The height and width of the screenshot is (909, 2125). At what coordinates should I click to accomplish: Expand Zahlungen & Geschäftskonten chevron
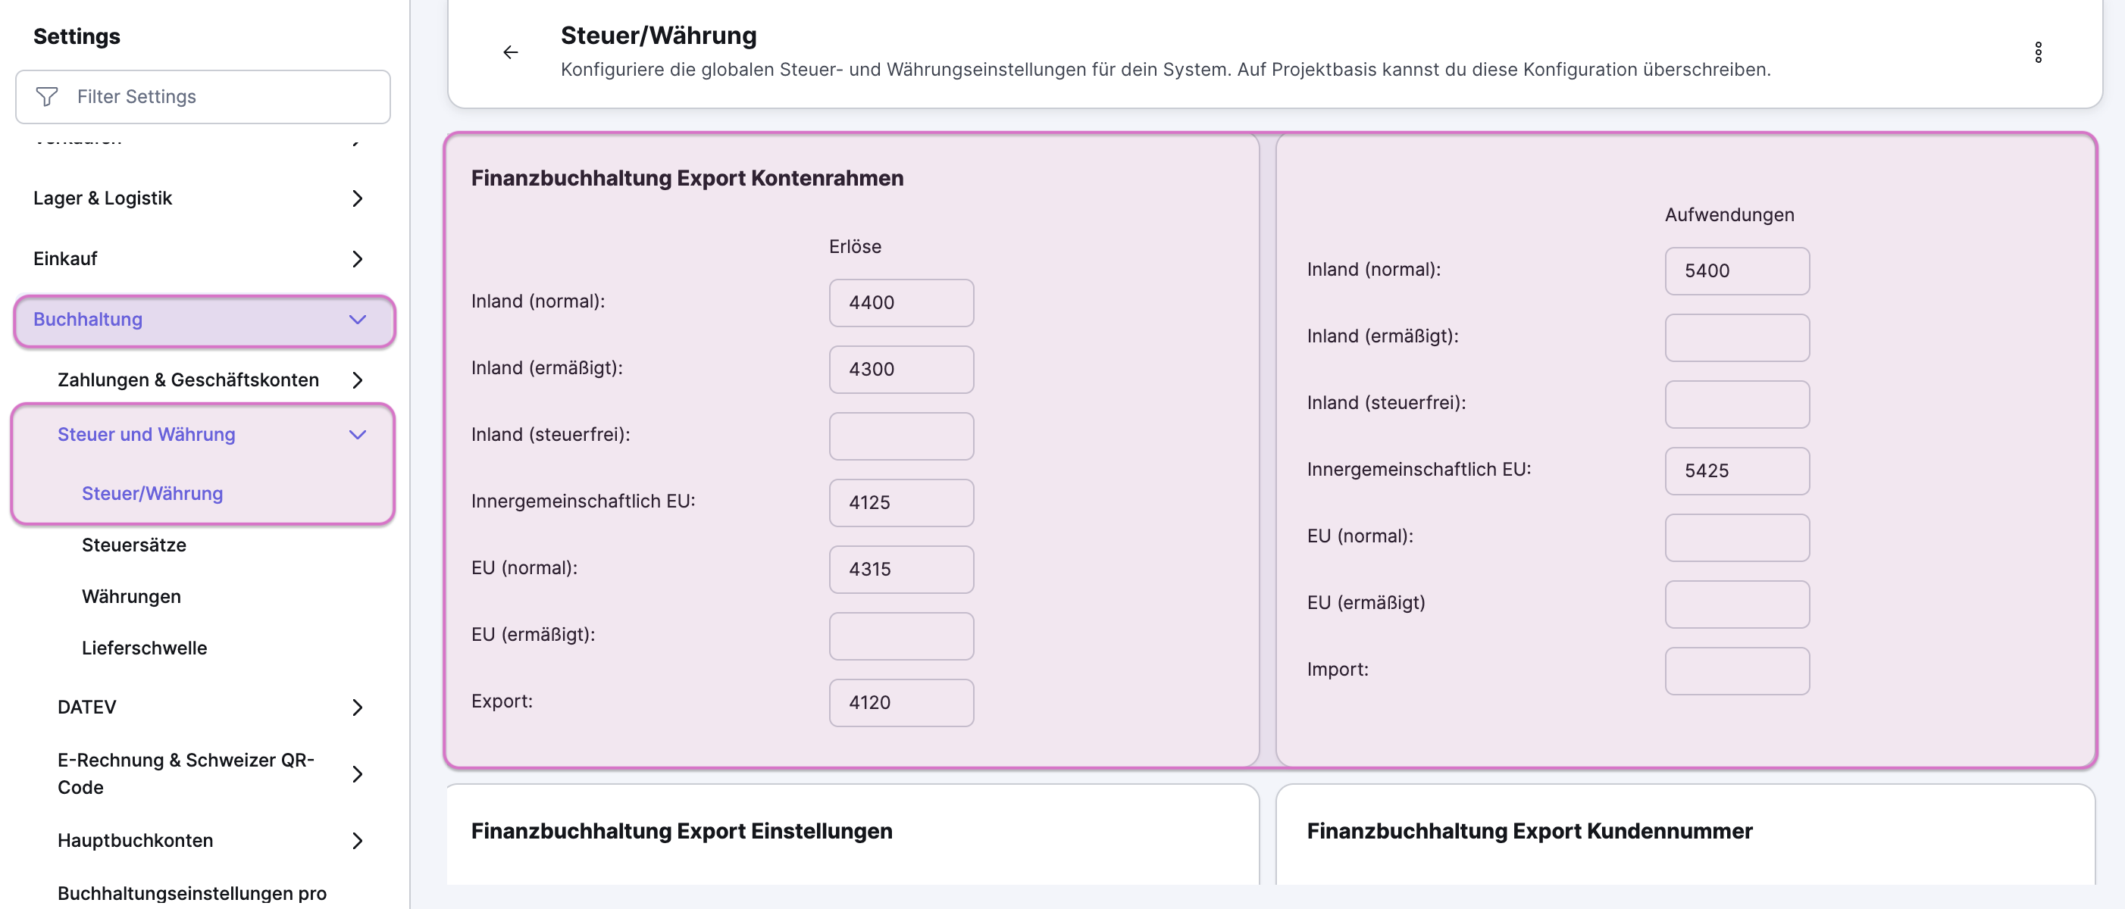357,380
